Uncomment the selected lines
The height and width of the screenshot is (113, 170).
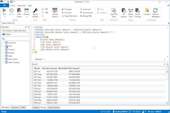86,12
